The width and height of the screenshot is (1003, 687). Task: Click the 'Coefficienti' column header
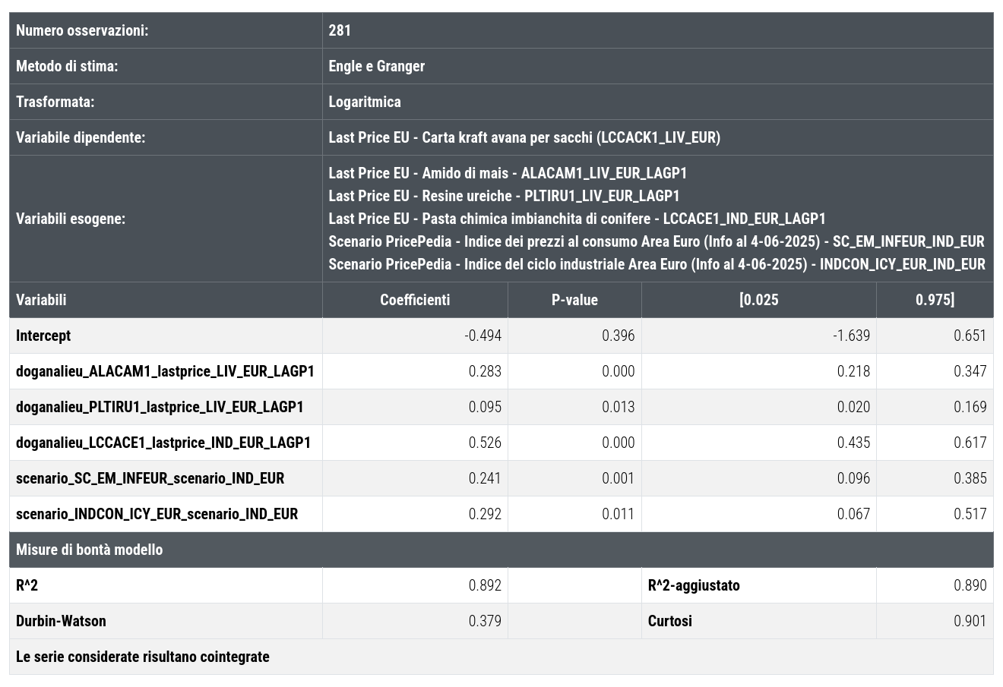[x=415, y=300]
